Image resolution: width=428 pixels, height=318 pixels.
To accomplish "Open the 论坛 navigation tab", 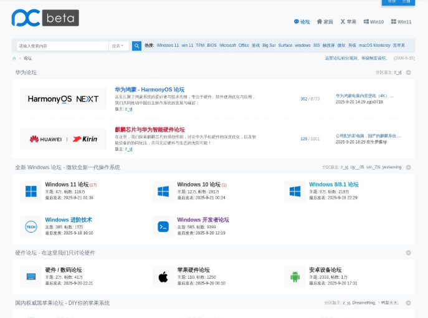I will (302, 22).
